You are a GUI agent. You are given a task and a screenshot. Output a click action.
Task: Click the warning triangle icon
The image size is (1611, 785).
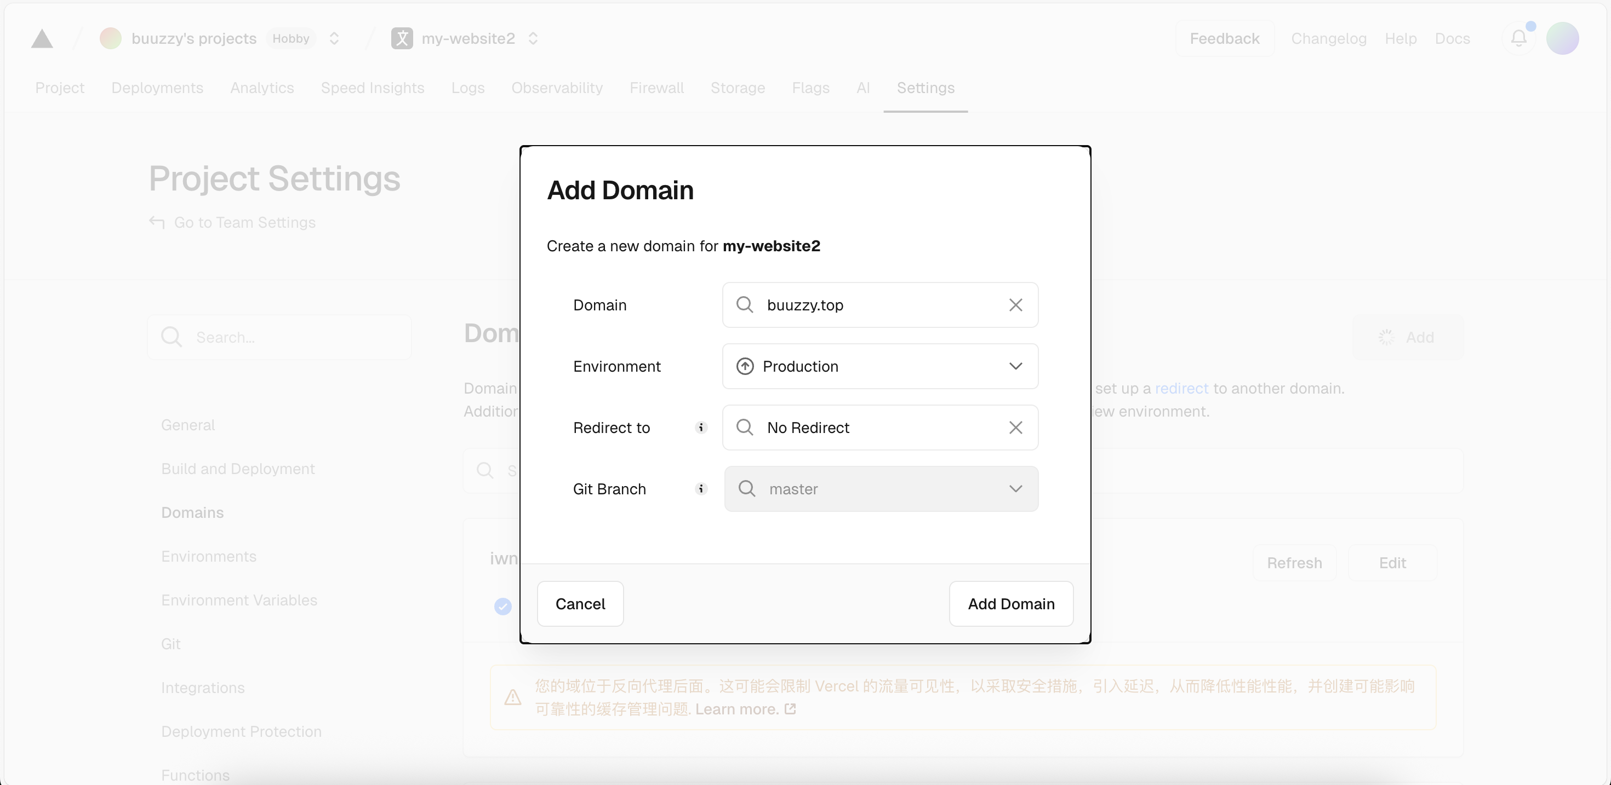513,697
